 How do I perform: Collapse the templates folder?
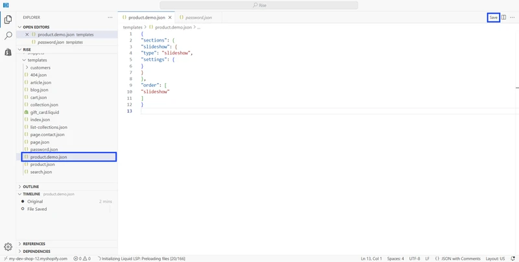(x=37, y=60)
